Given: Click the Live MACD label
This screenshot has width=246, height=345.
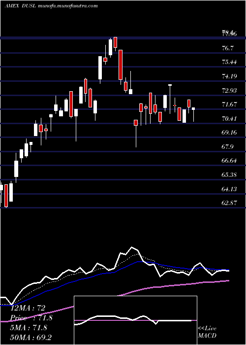Looking at the screenshot, I should coord(207,332).
